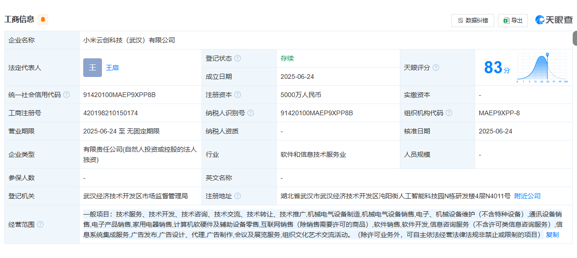Open legal representative 王扉 link

(112, 68)
